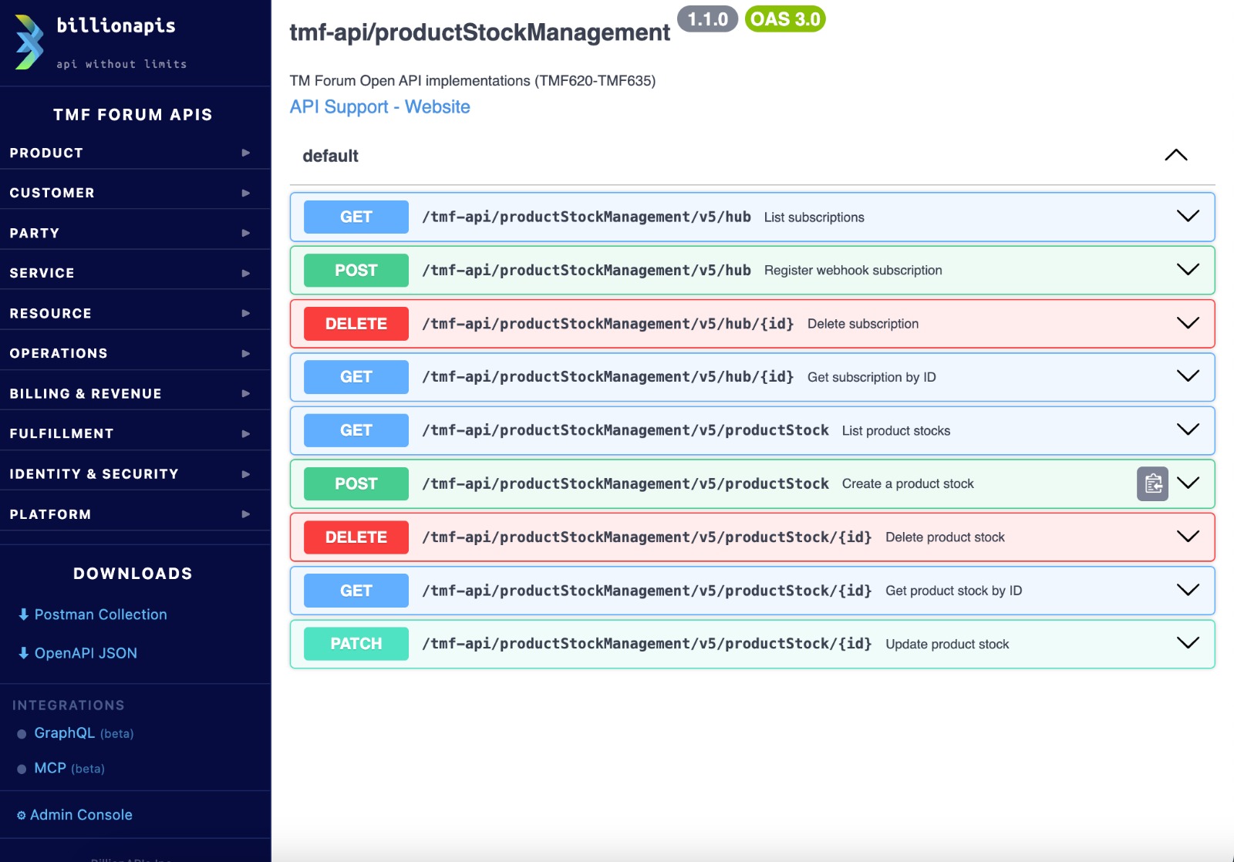
Task: Click the Admin Console gear icon
Action: coord(22,815)
